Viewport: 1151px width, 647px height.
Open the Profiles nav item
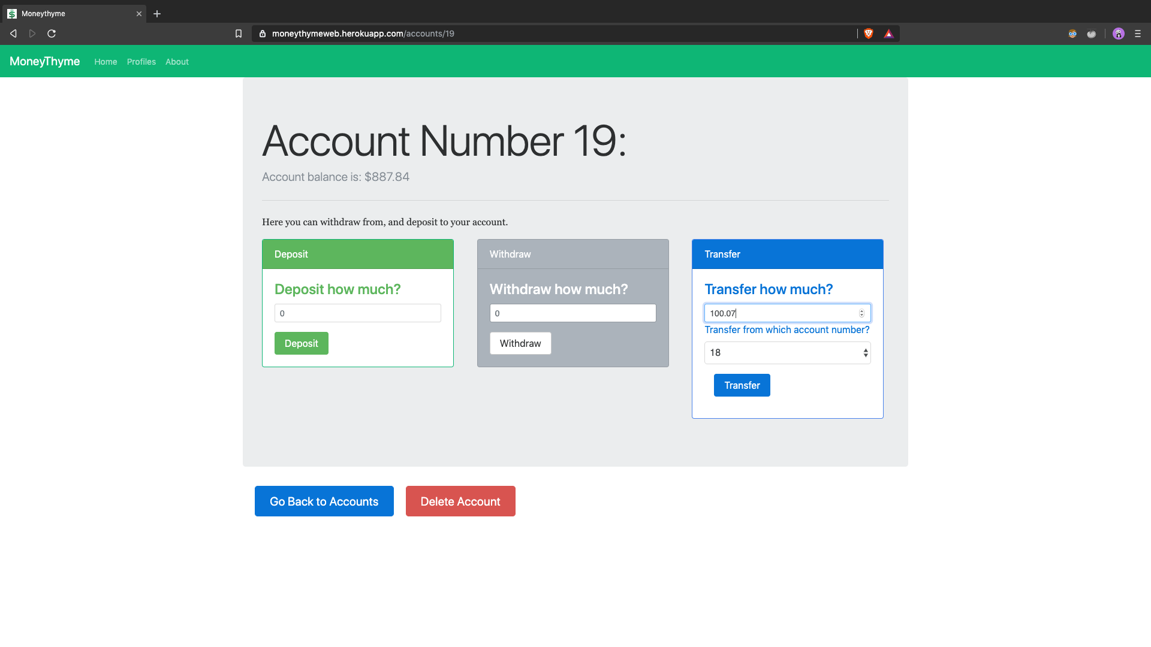click(x=141, y=62)
